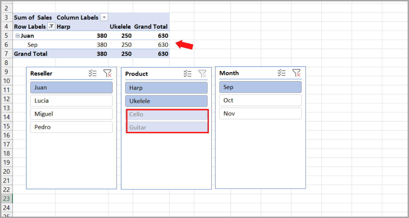
Task: Select the Sep row under Juan
Action: [32, 44]
